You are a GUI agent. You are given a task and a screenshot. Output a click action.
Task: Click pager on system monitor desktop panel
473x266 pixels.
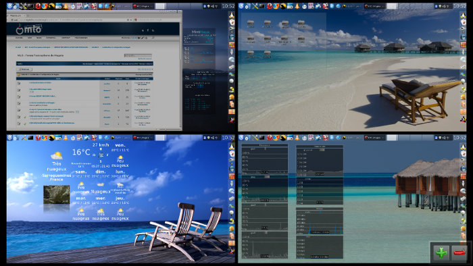[410, 138]
